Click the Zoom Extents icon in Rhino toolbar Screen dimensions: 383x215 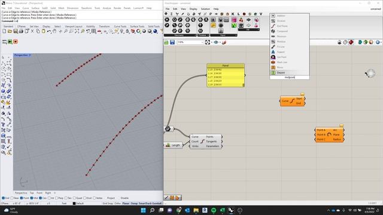click(77, 31)
